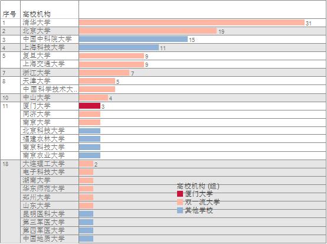This screenshot has width=327, height=244.
Task: Select the 第三军医大学 row label
Action: pos(44,222)
